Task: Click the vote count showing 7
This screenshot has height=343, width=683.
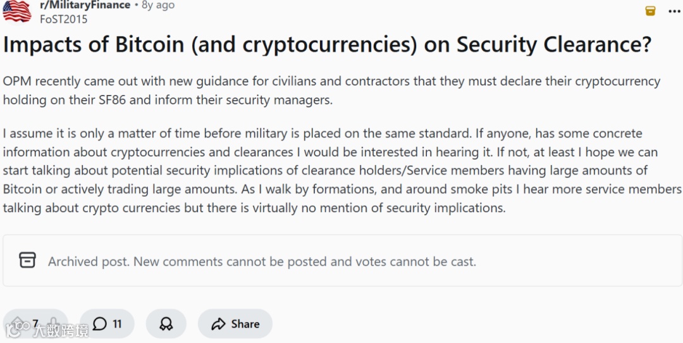Action: pos(35,323)
